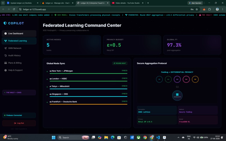The height and width of the screenshot is (141, 226).
Task: Open Chrome three-dot menu
Action: [223, 9]
